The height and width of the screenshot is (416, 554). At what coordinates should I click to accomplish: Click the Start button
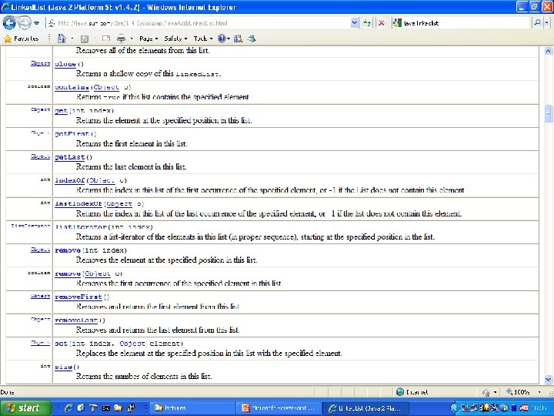[x=25, y=408]
